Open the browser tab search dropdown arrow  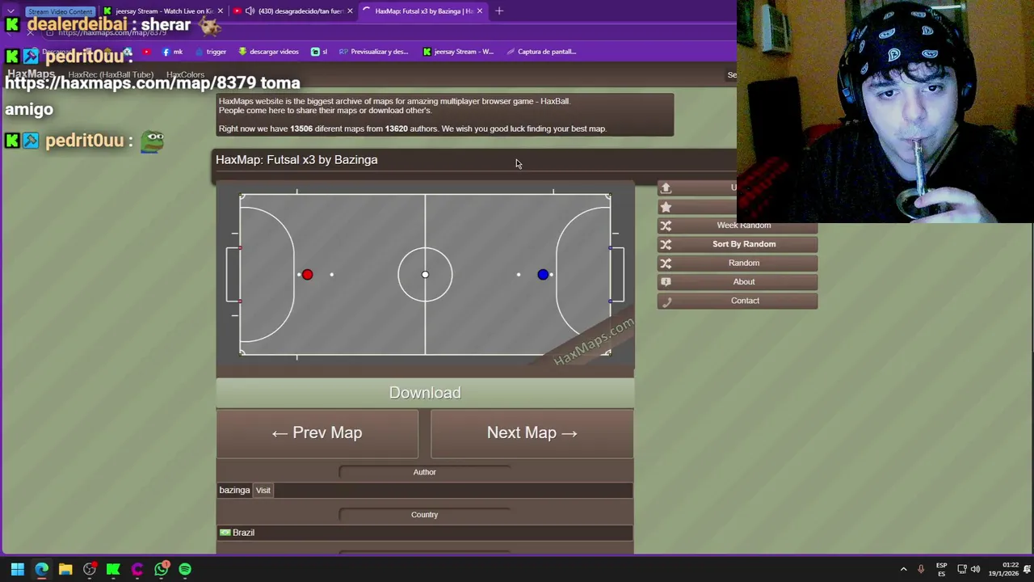11,11
